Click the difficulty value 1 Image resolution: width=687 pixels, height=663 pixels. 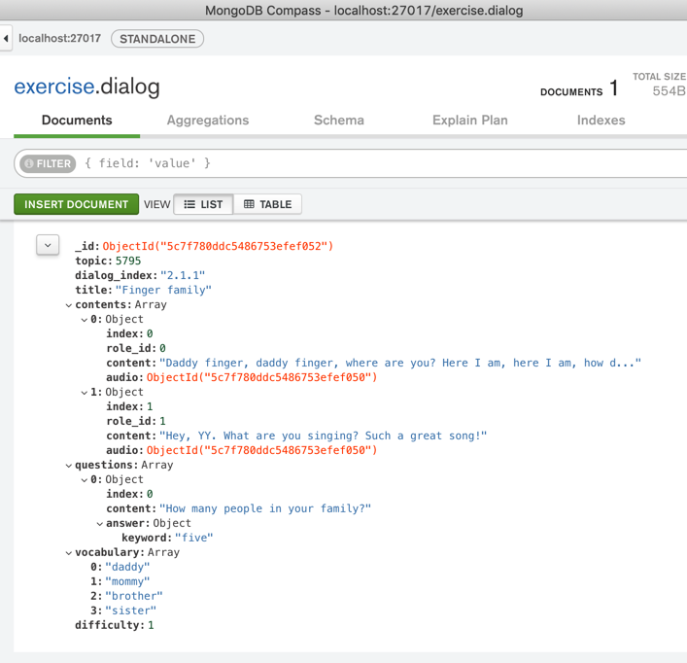pyautogui.click(x=151, y=625)
